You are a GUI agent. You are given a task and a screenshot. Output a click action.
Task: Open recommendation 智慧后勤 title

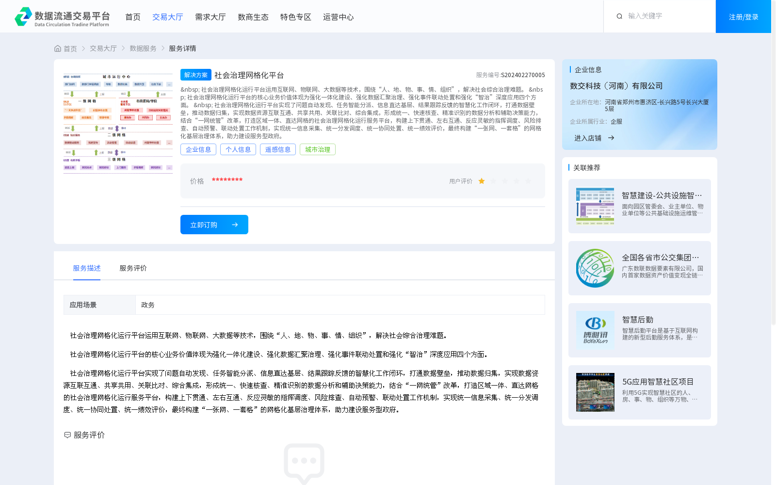pos(638,320)
